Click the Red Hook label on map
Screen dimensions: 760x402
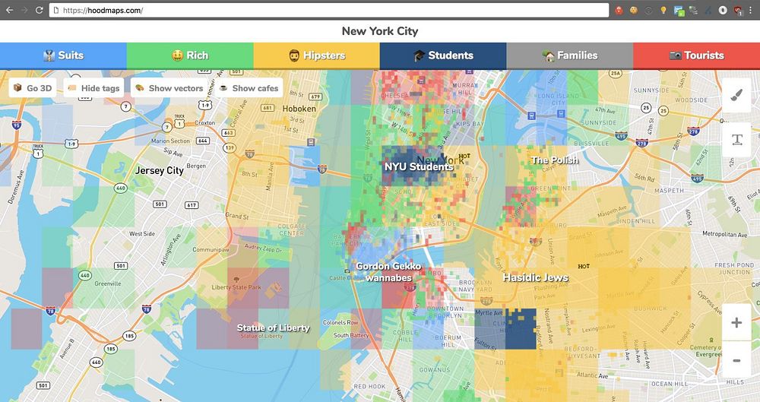tap(370, 387)
